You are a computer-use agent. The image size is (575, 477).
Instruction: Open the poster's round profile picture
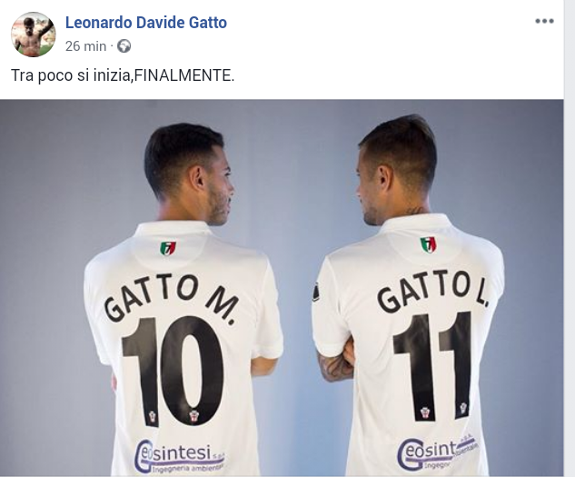[x=34, y=35]
